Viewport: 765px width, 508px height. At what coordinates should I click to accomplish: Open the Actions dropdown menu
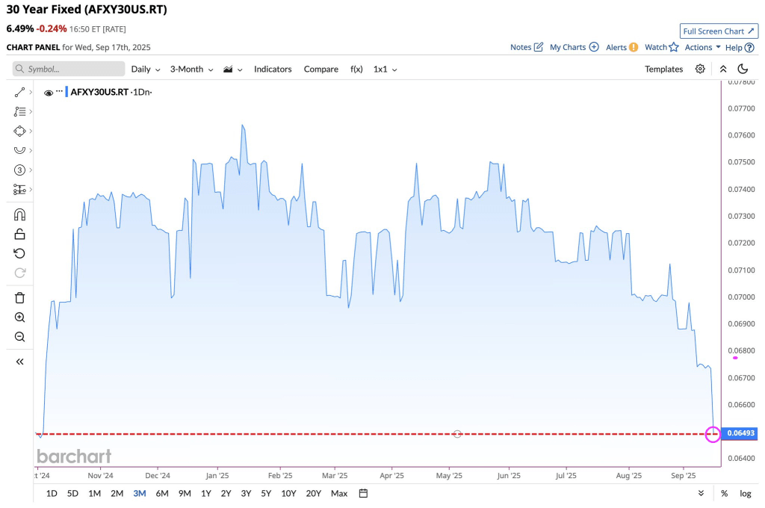(x=702, y=47)
